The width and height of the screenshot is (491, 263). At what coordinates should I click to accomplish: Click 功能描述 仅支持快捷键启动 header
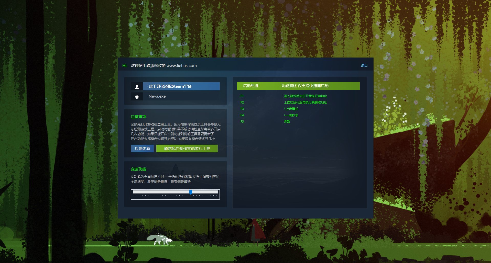pos(305,86)
